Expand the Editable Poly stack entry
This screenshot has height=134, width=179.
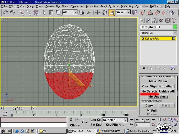pos(143,39)
